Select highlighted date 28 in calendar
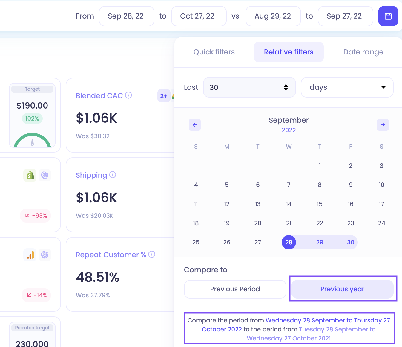 (x=289, y=242)
